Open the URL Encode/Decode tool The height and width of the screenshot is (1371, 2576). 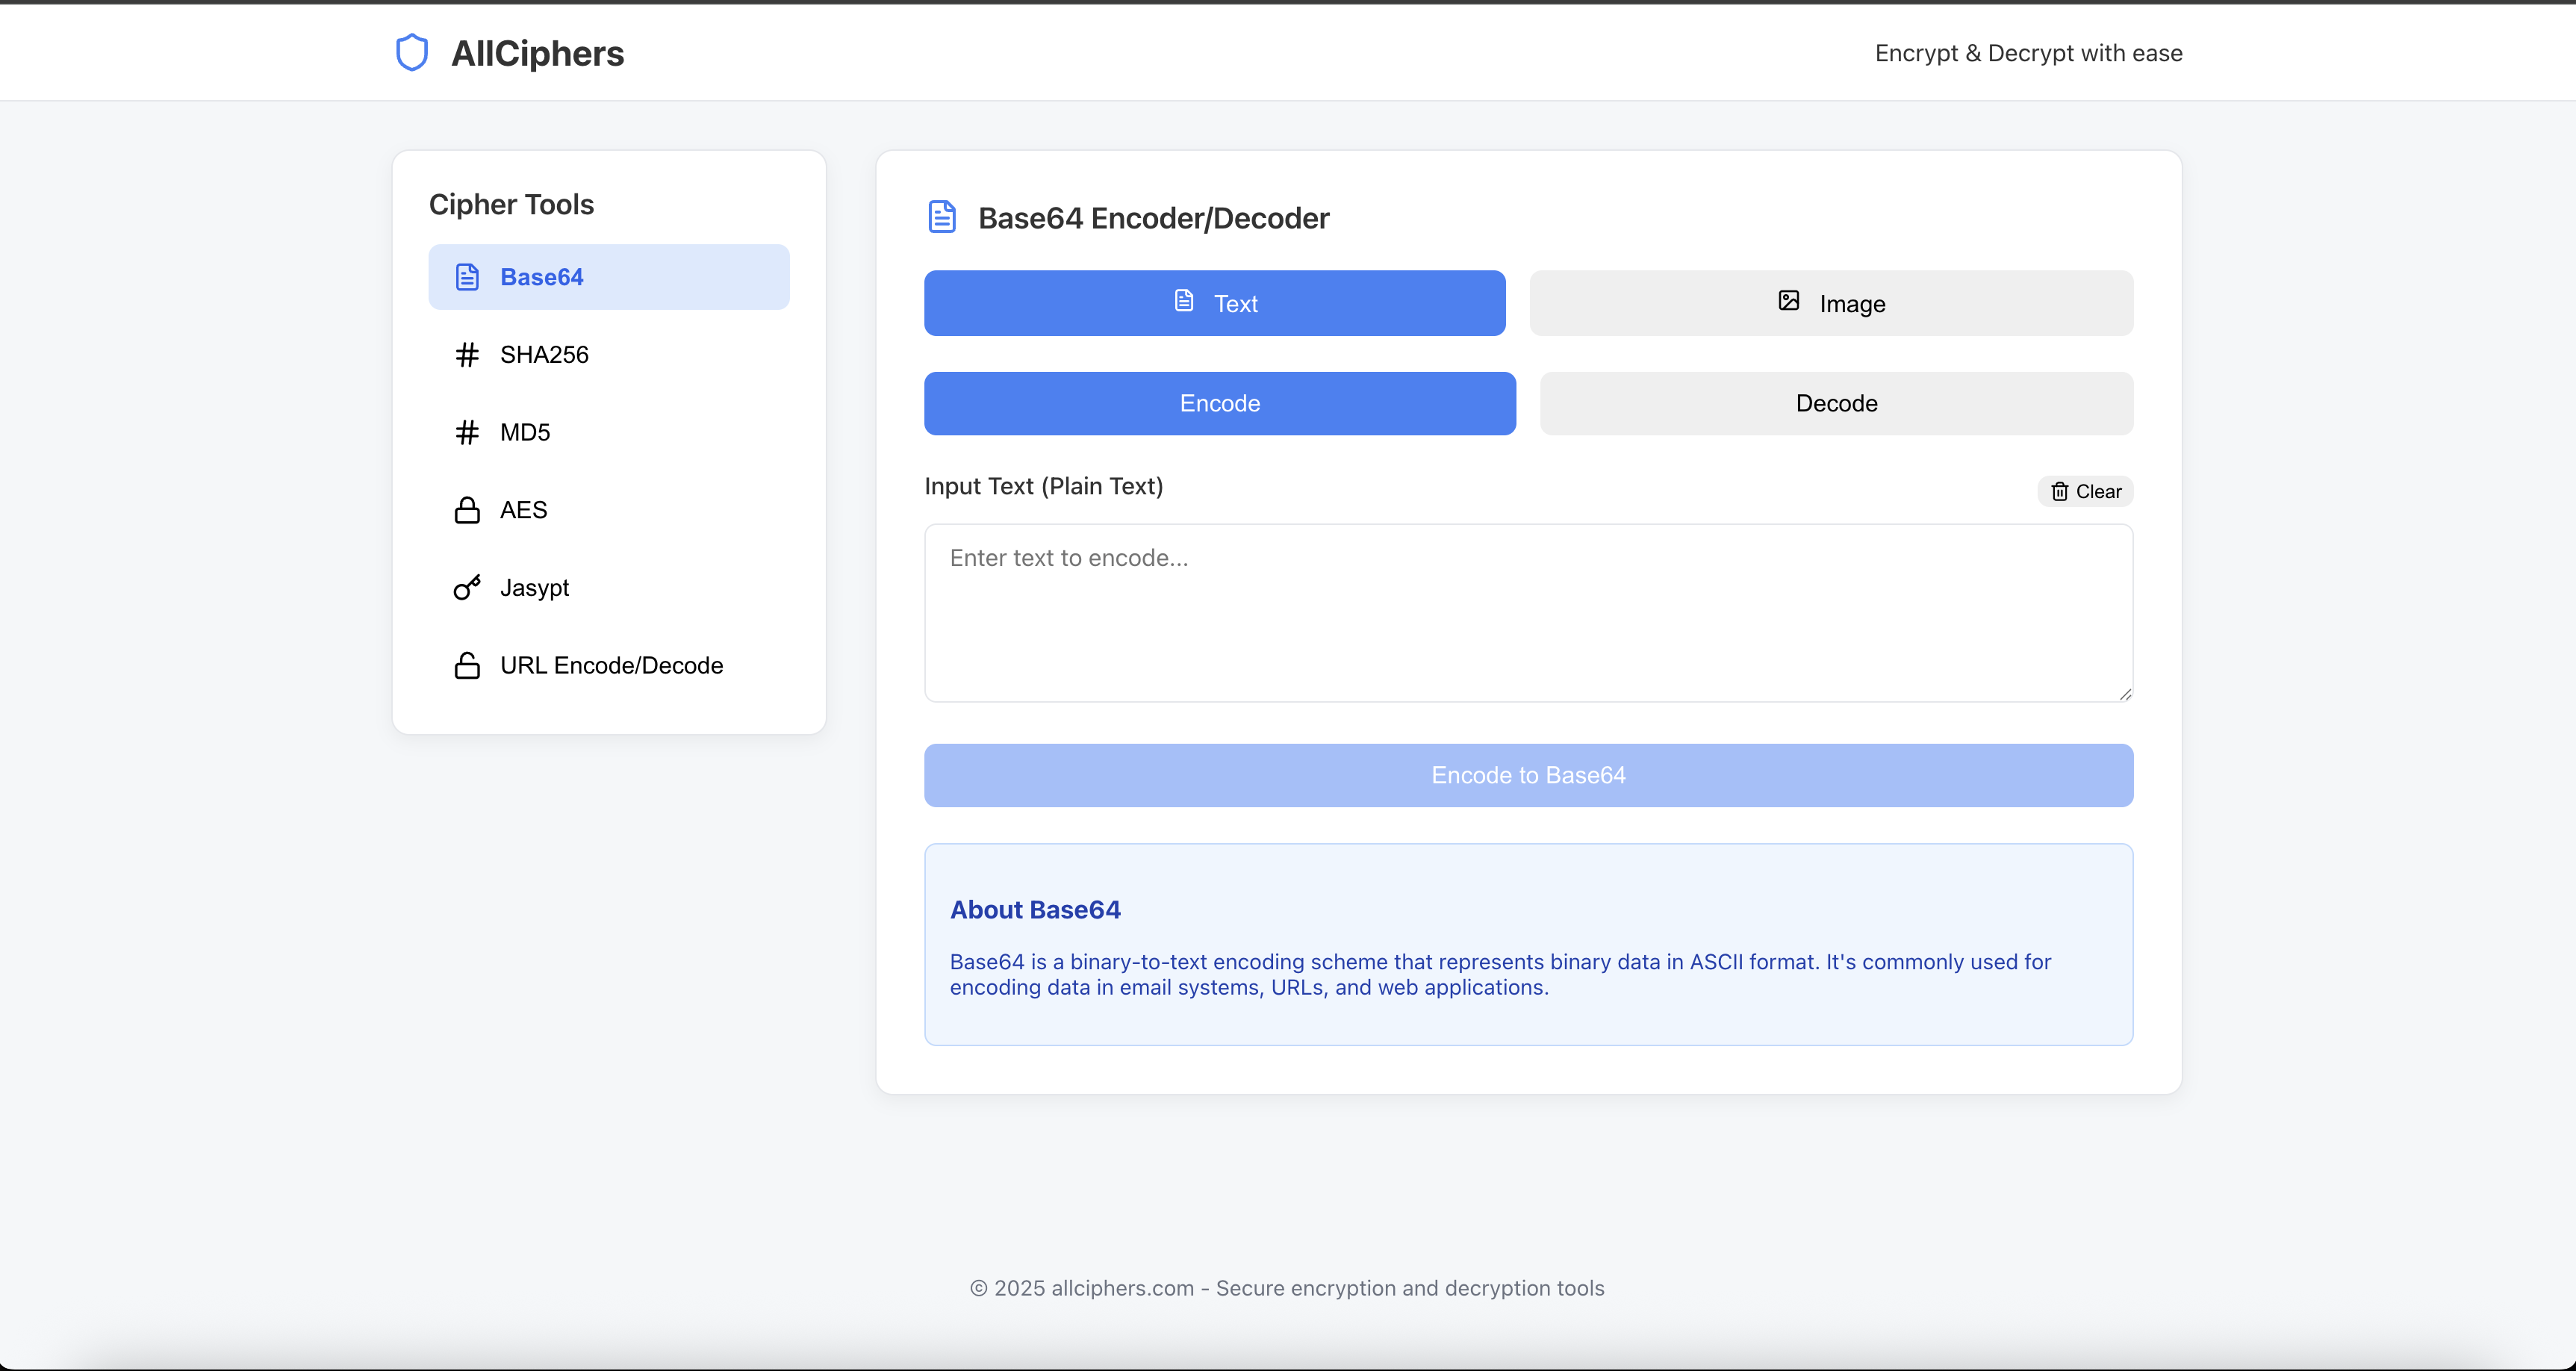[609, 665]
